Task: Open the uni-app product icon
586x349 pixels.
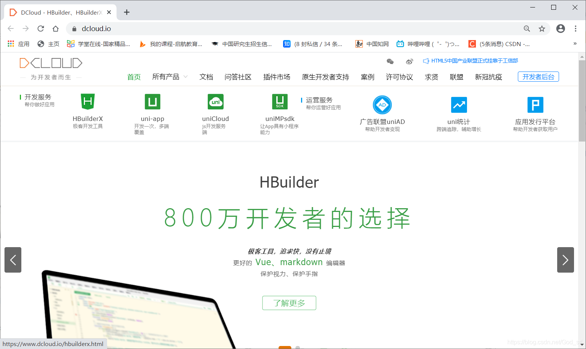Action: (x=152, y=101)
